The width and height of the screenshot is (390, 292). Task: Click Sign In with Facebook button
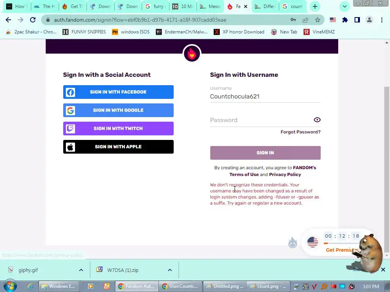[x=118, y=92]
